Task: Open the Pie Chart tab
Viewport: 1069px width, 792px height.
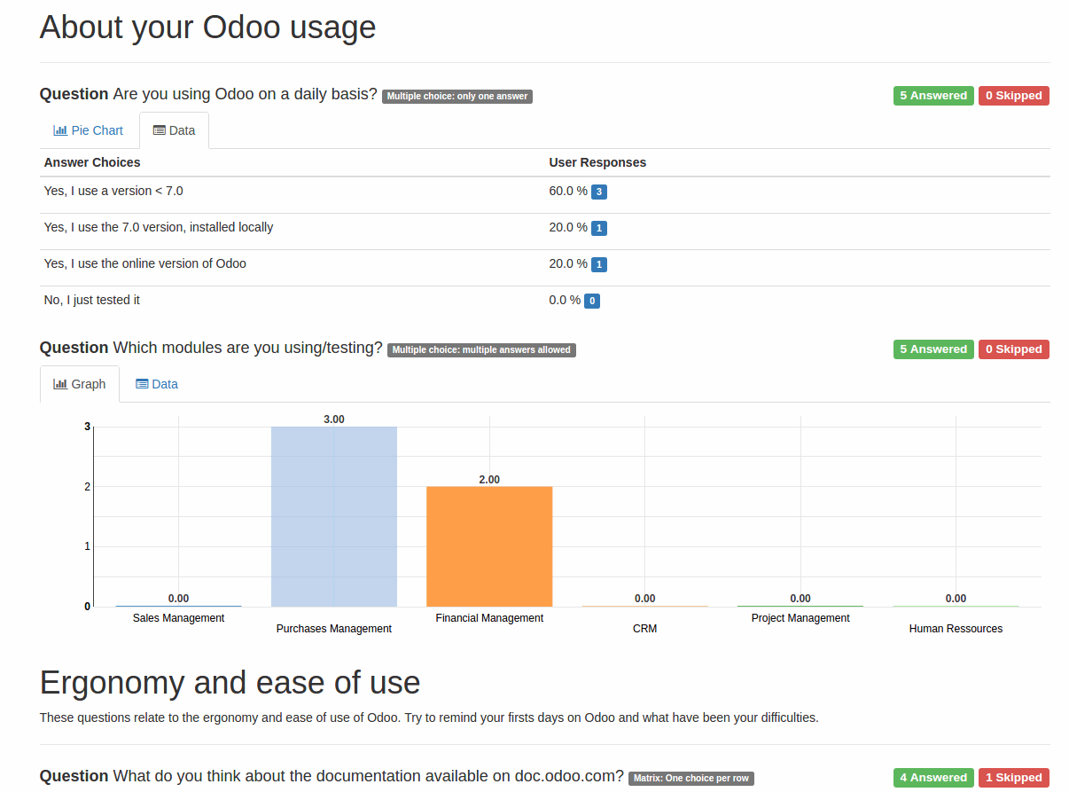Action: (88, 130)
